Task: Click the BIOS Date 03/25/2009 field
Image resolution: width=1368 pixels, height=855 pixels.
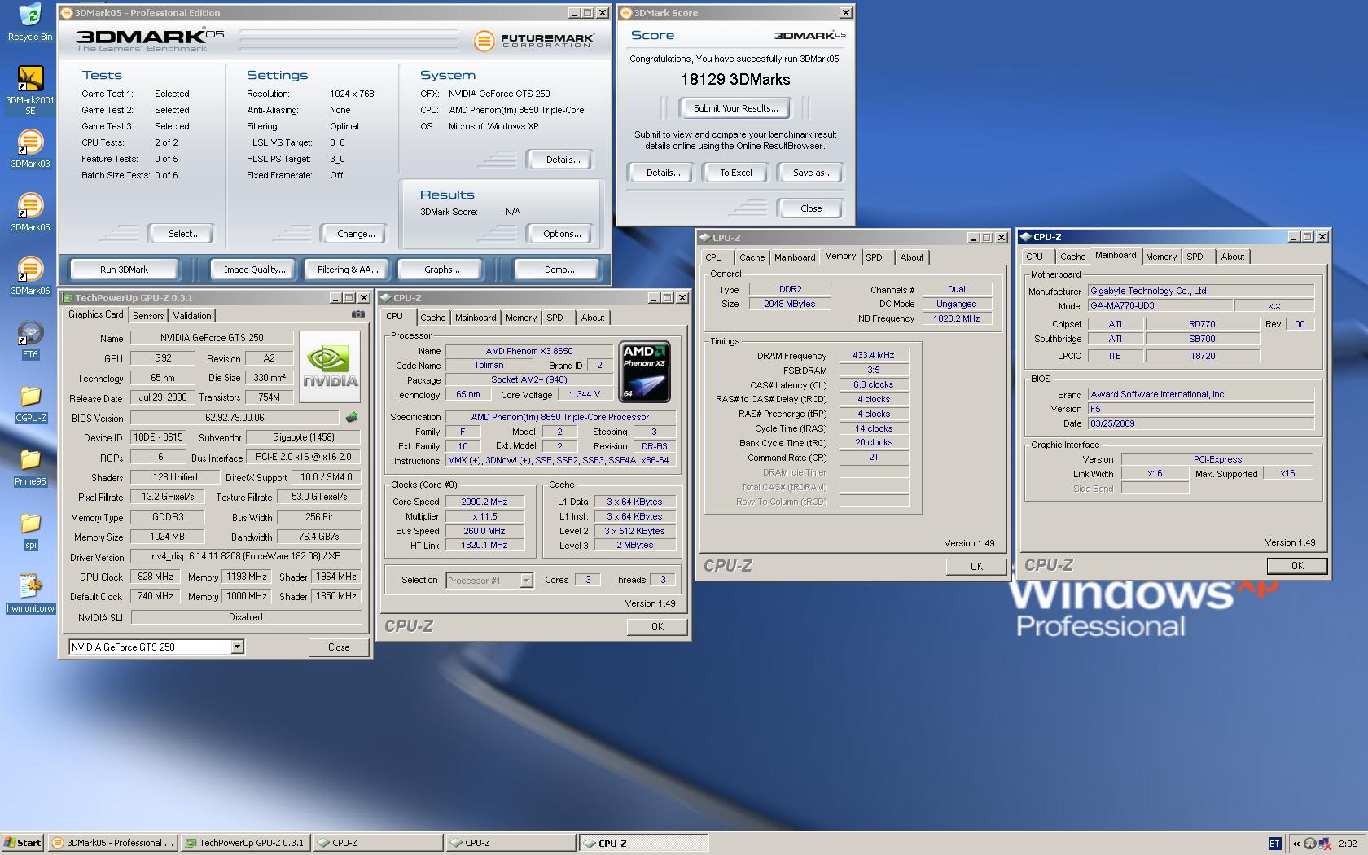Action: [x=1201, y=423]
